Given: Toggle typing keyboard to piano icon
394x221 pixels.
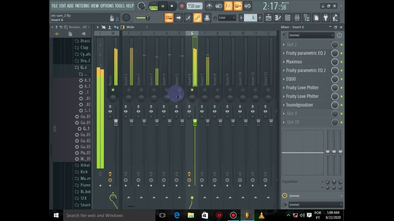Looking at the screenshot, I should (169, 18).
